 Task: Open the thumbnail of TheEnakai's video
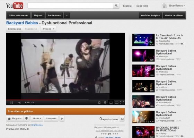(143, 71)
